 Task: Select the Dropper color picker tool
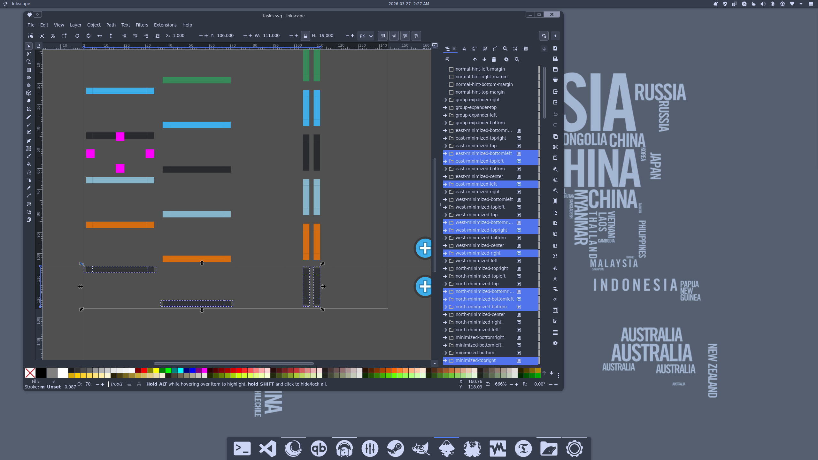(x=29, y=156)
